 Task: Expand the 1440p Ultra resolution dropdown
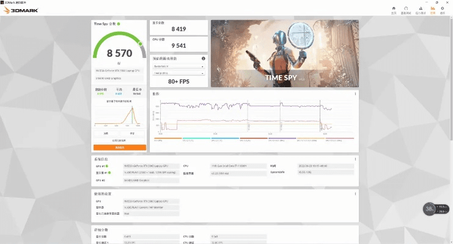pos(177,73)
